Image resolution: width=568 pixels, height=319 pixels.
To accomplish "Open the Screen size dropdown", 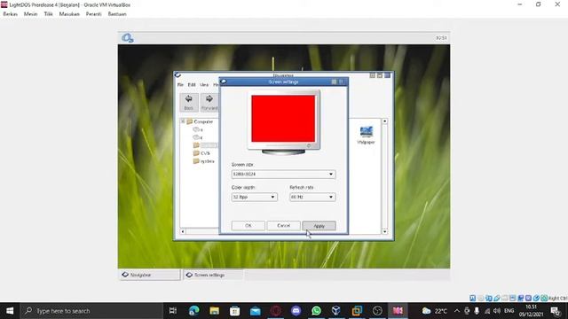I will (283, 175).
